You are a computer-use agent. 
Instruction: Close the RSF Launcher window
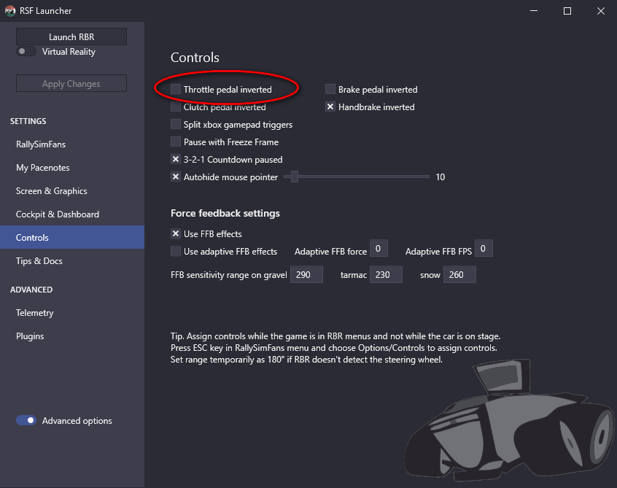[x=600, y=11]
